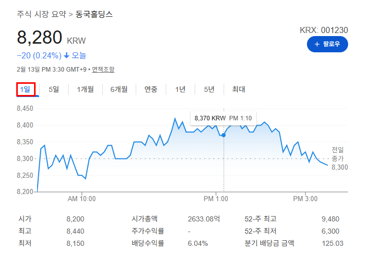Viewport: 372px width, 258px height.
Task: Go to 주식 시장 요약 breadcrumb
Action: coord(42,14)
